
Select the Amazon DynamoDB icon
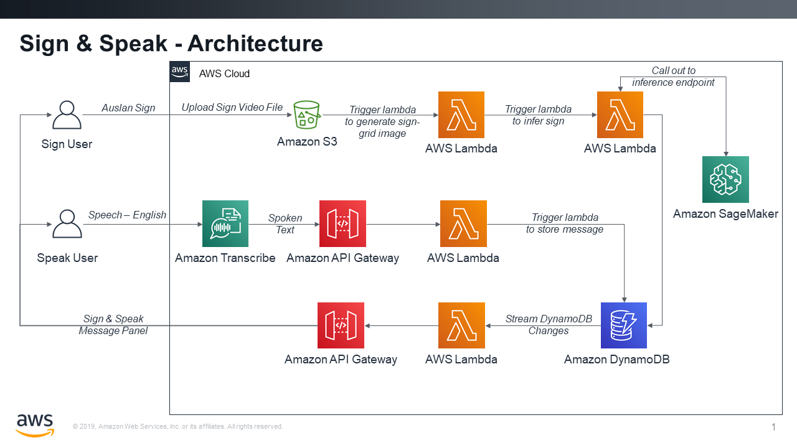click(x=624, y=325)
